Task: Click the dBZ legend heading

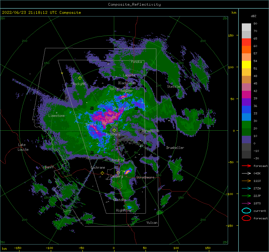Action: click(253, 16)
